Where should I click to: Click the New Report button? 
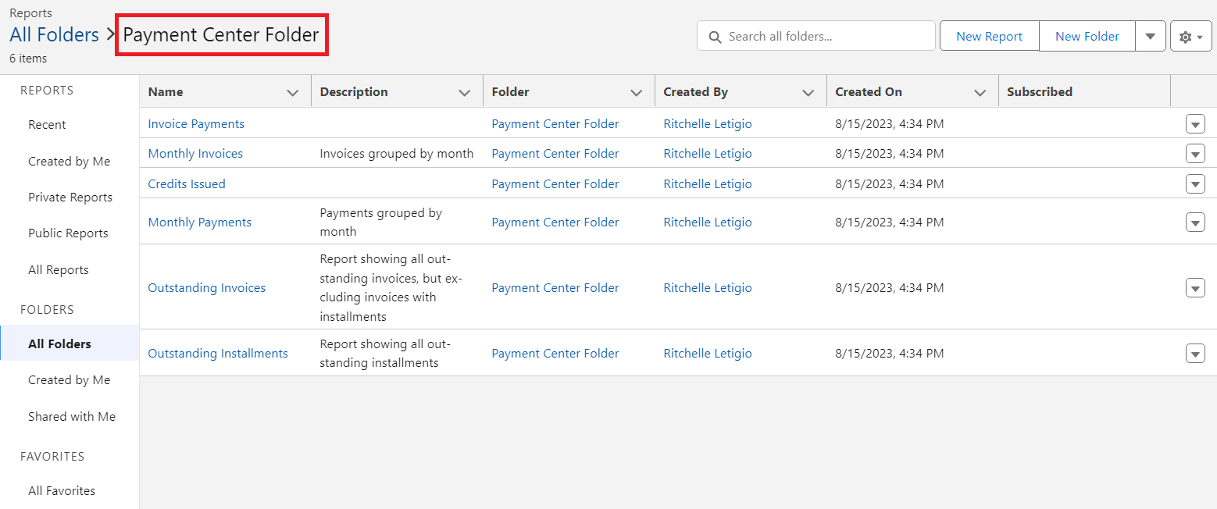tap(989, 37)
